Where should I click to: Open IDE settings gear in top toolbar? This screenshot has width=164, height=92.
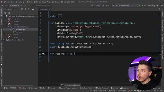coord(162,6)
